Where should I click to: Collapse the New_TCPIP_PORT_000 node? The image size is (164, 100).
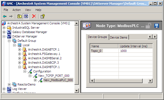(x=30, y=76)
